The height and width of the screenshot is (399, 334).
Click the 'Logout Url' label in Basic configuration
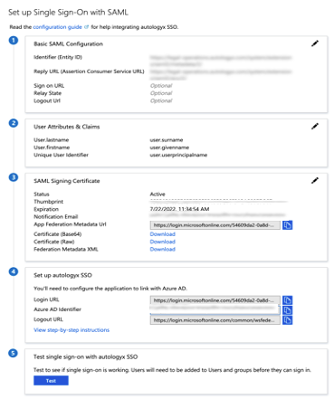47,100
